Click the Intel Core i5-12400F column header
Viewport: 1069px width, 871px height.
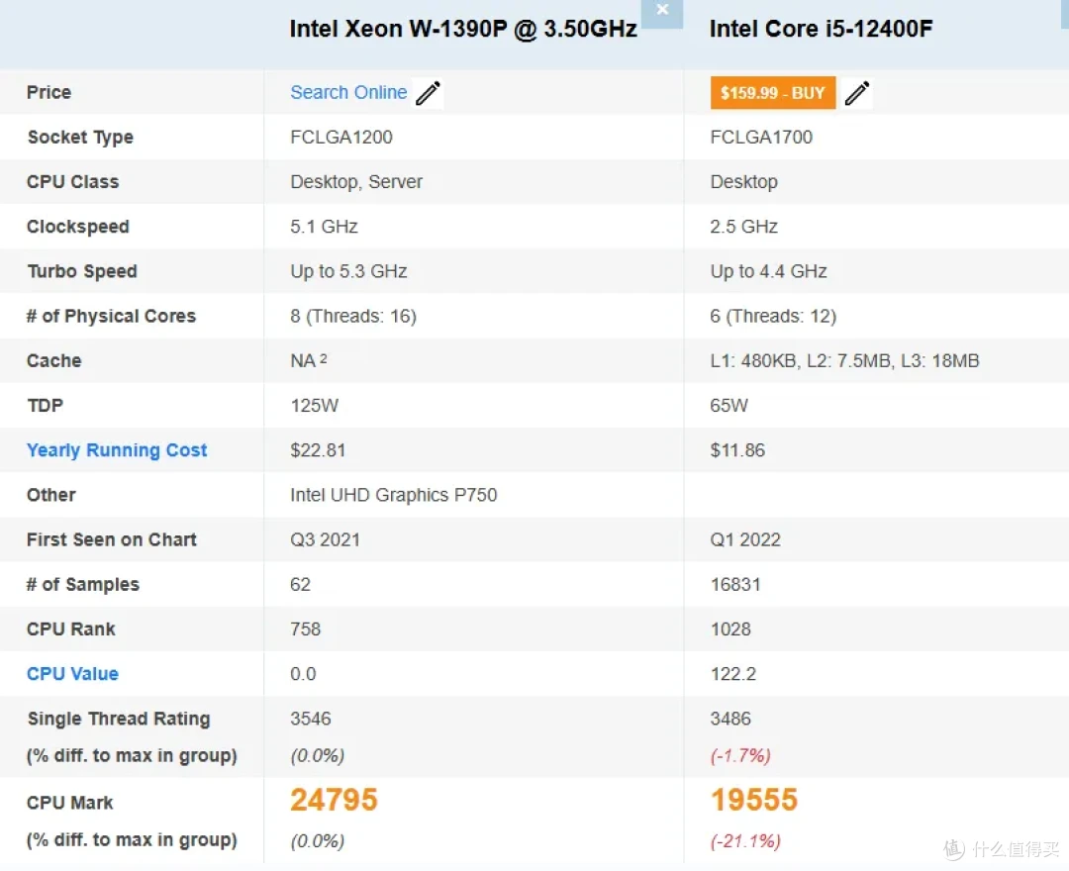coord(821,30)
